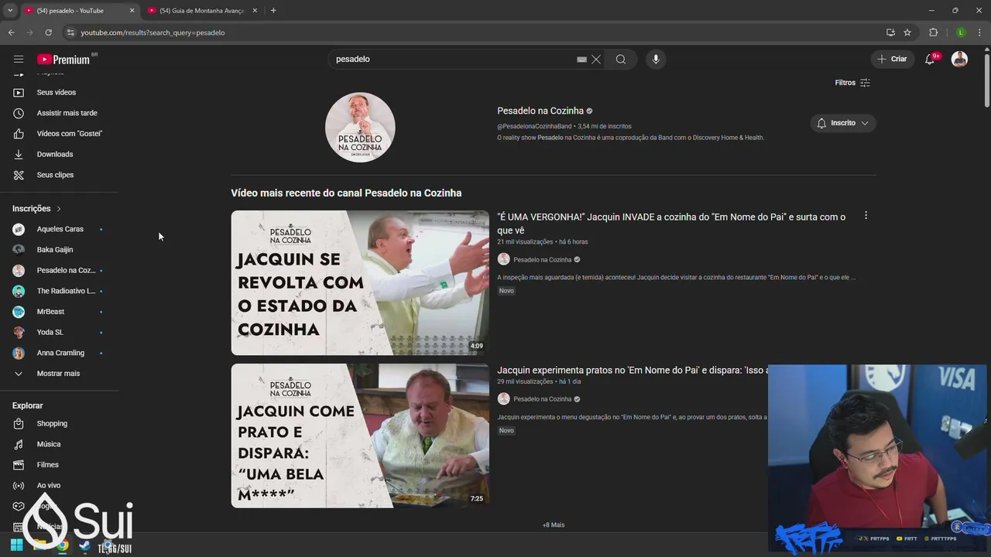991x557 pixels.
Task: Open three-dot menu for "É UMA VERGONHA!" video
Action: click(866, 216)
